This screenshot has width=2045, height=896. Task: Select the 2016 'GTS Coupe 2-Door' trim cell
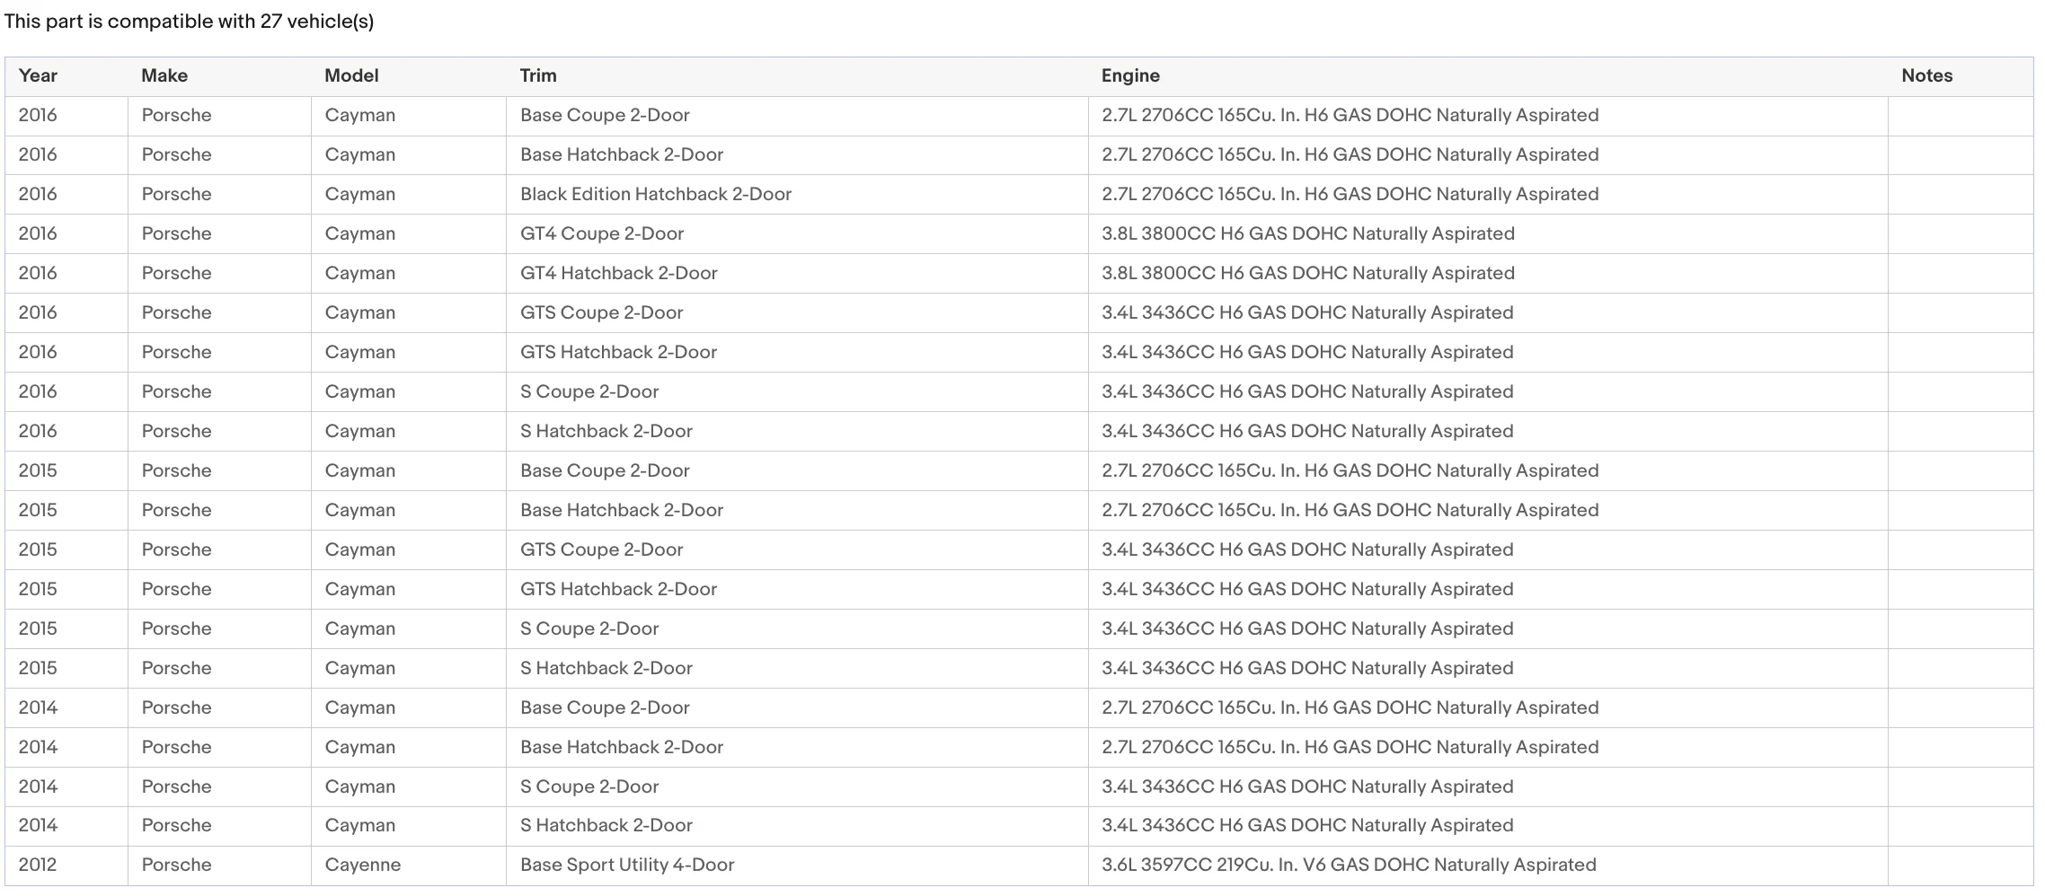[x=797, y=312]
